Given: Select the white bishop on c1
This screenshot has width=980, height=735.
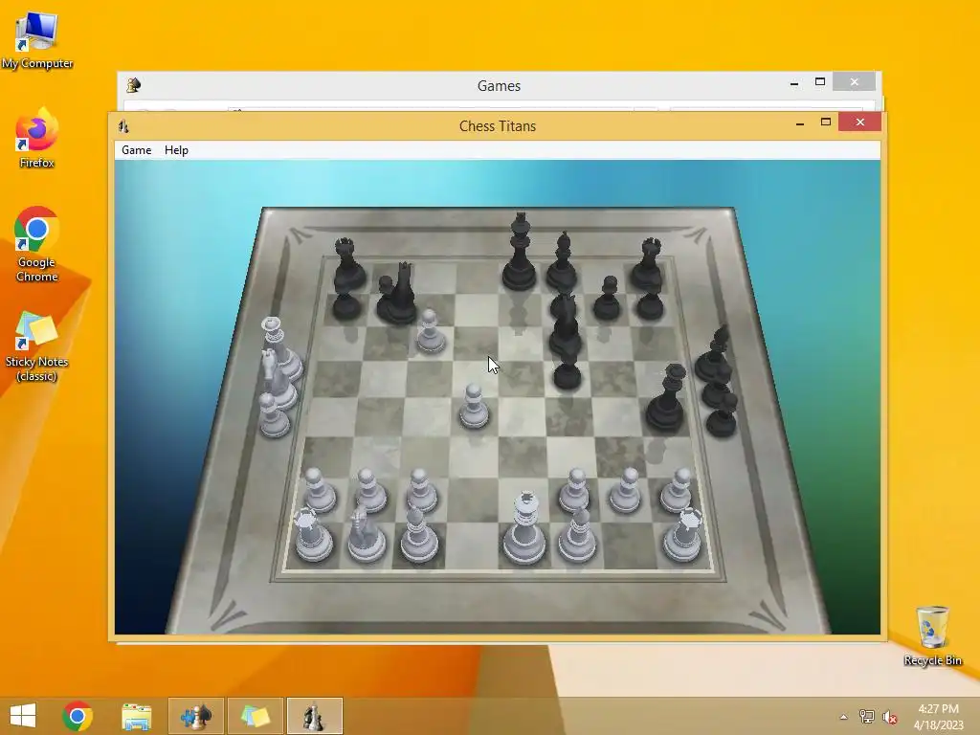Looking at the screenshot, I should 419,534.
